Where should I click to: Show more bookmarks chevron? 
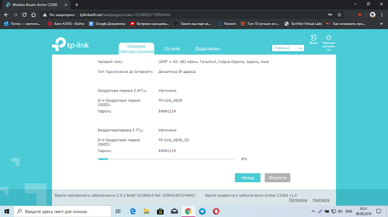(x=381, y=24)
